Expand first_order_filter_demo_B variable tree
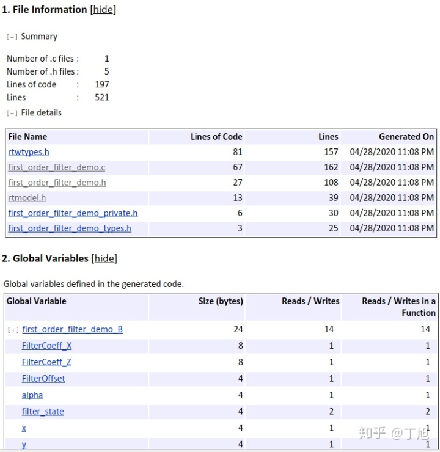The height and width of the screenshot is (452, 440). (13, 330)
